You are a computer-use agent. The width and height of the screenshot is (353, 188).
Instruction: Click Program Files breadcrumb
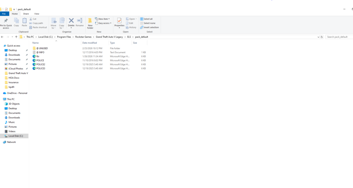click(x=64, y=37)
